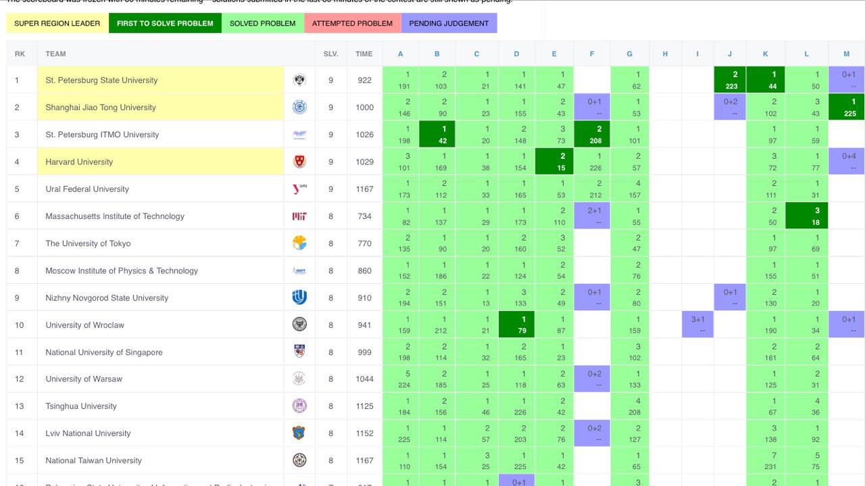Click Shanghai Jiao Tong University team name

tap(101, 107)
